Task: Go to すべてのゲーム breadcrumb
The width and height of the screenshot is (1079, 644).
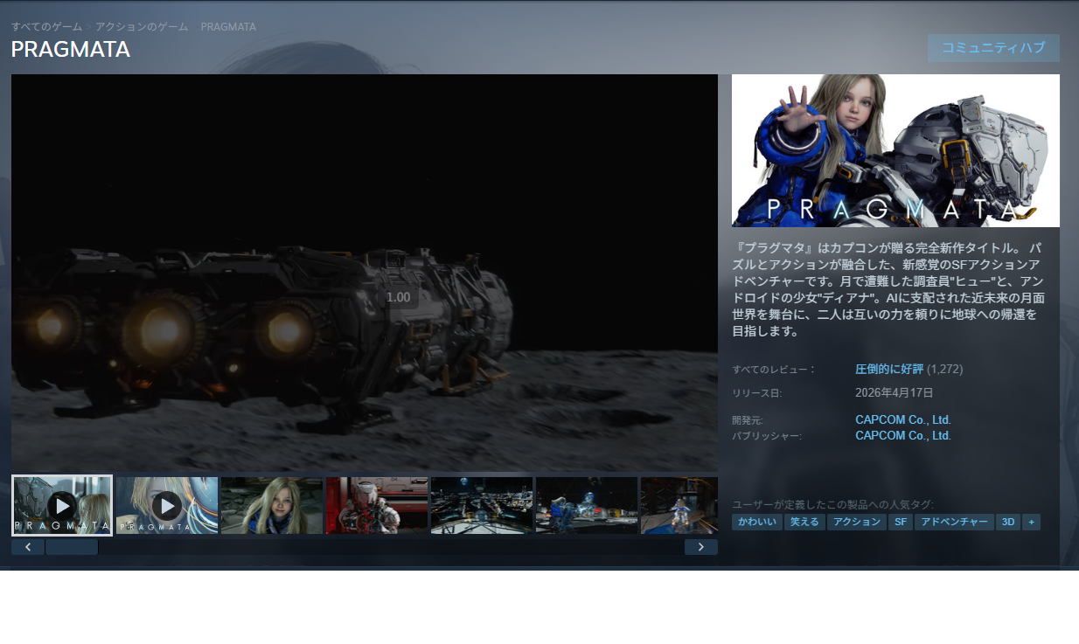Action: (x=46, y=27)
